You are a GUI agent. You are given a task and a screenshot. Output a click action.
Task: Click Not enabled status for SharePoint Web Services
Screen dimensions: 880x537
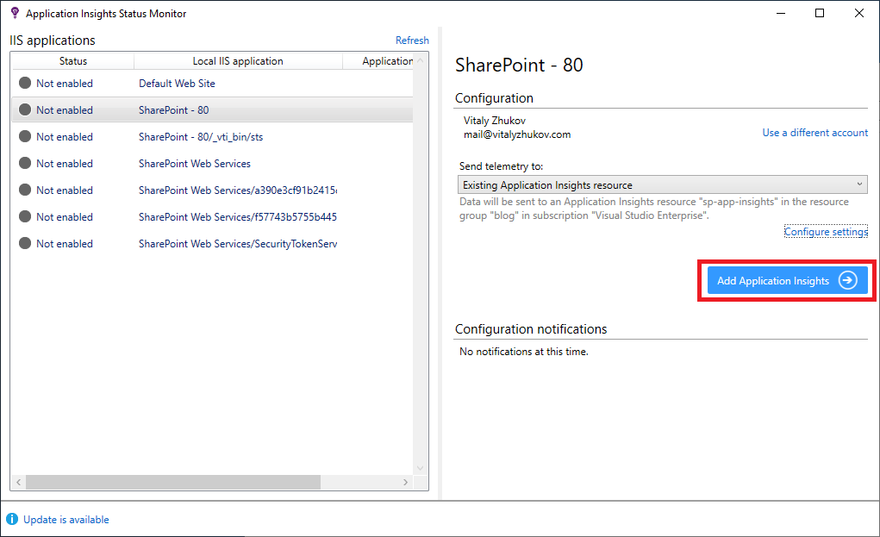click(x=65, y=163)
